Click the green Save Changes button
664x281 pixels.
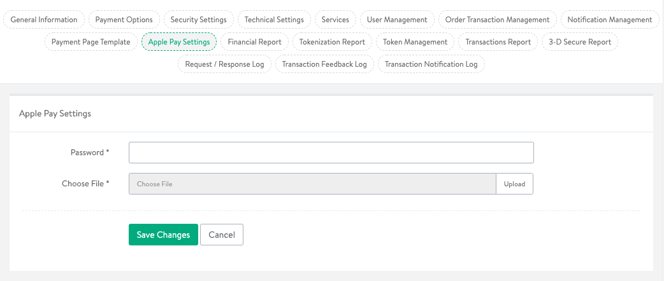click(163, 235)
